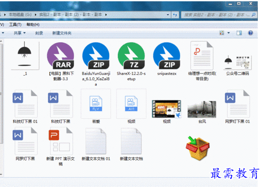Click the change view icon
The width and height of the screenshot is (263, 187).
222,33
